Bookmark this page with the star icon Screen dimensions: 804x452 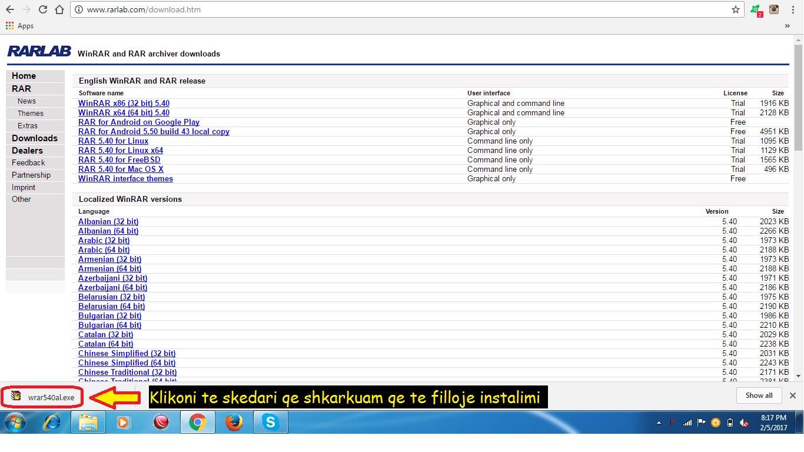pos(736,9)
